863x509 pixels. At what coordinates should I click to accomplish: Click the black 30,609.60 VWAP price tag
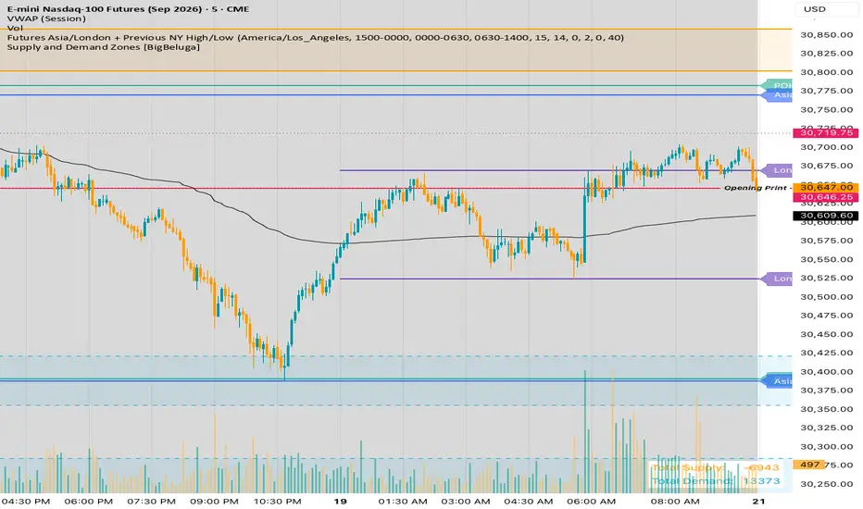click(x=826, y=216)
